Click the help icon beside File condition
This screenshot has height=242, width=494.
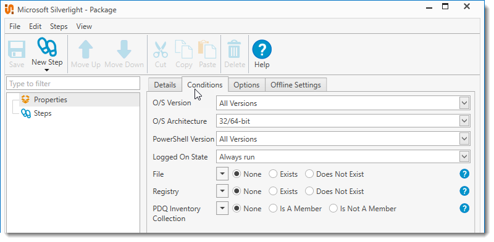click(464, 174)
